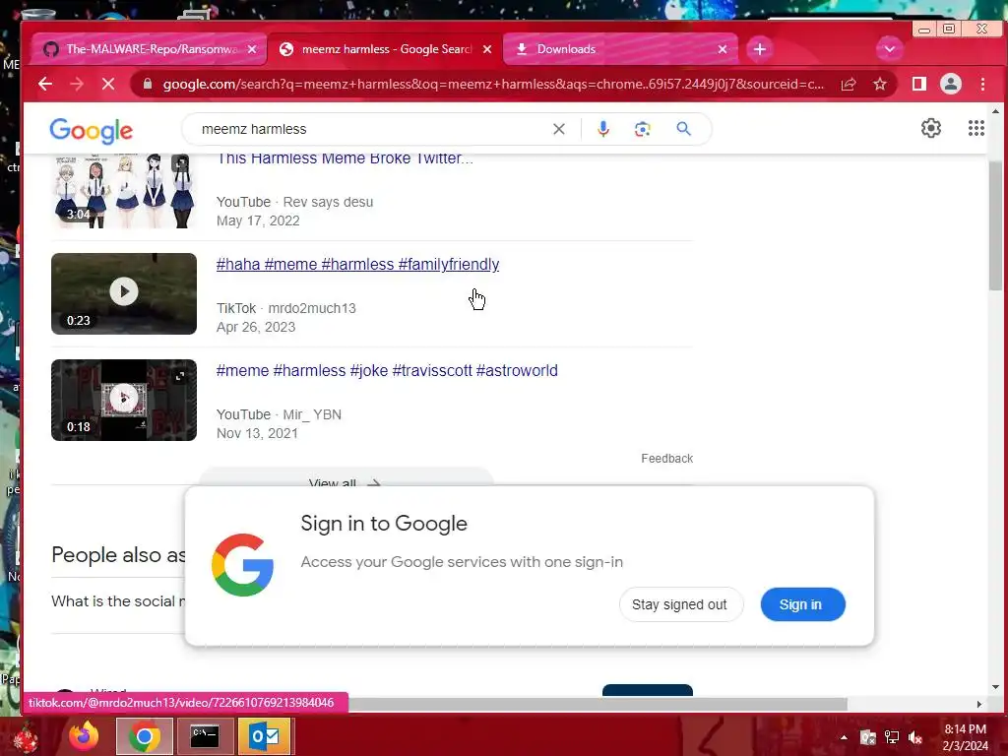Open Firefox from the taskbar

(x=85, y=736)
